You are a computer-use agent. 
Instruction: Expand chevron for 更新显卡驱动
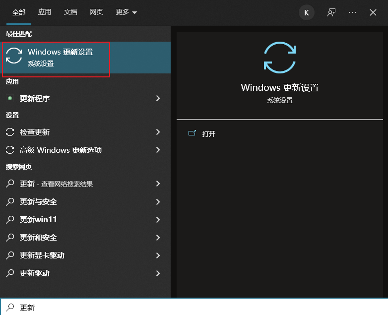pos(158,255)
